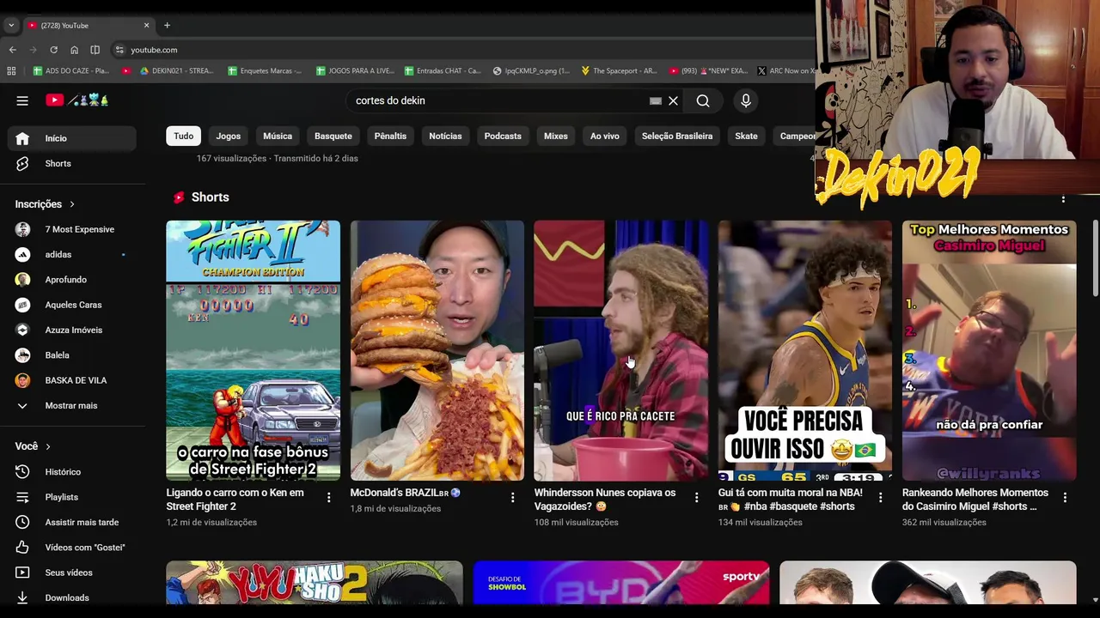The width and height of the screenshot is (1100, 618).
Task: Open the YouTube hamburger guide menu
Action: tap(22, 100)
